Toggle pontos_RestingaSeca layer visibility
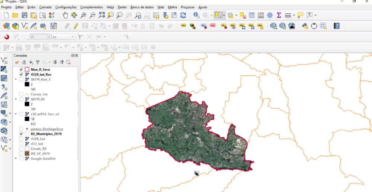The height and width of the screenshot is (192, 372). coord(21,129)
